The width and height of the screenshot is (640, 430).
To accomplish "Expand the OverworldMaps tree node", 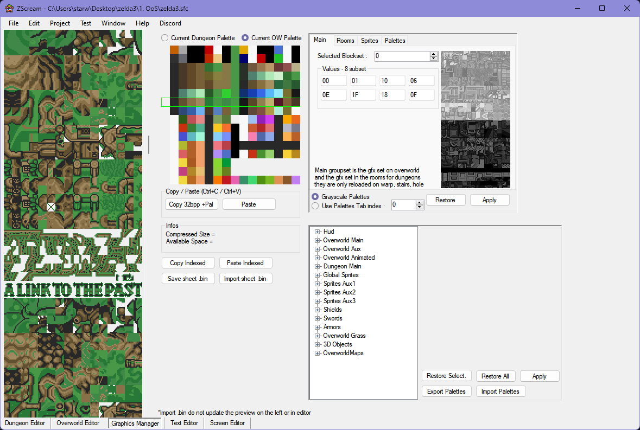I will point(317,354).
